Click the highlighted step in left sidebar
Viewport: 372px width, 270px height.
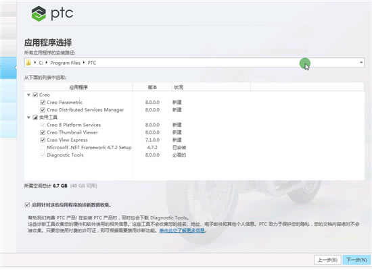(x=8, y=67)
